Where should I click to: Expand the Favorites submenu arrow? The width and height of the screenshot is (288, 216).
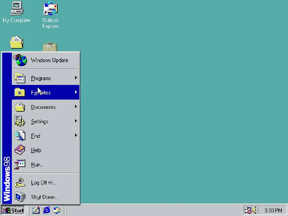click(76, 92)
